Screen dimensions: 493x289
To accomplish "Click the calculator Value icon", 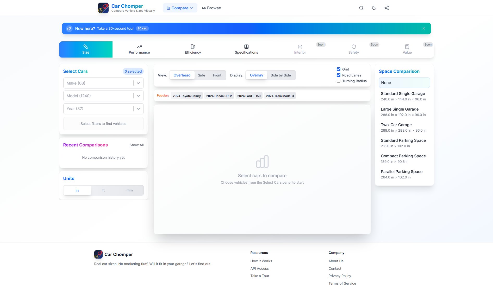I will coord(407,47).
